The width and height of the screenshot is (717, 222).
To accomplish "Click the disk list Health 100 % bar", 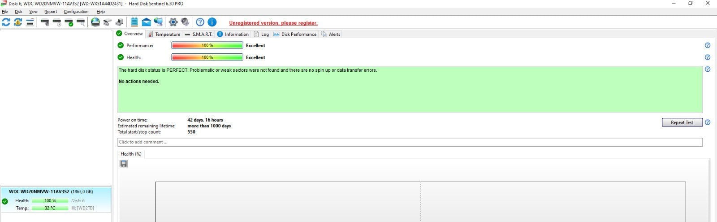I will tap(50, 200).
